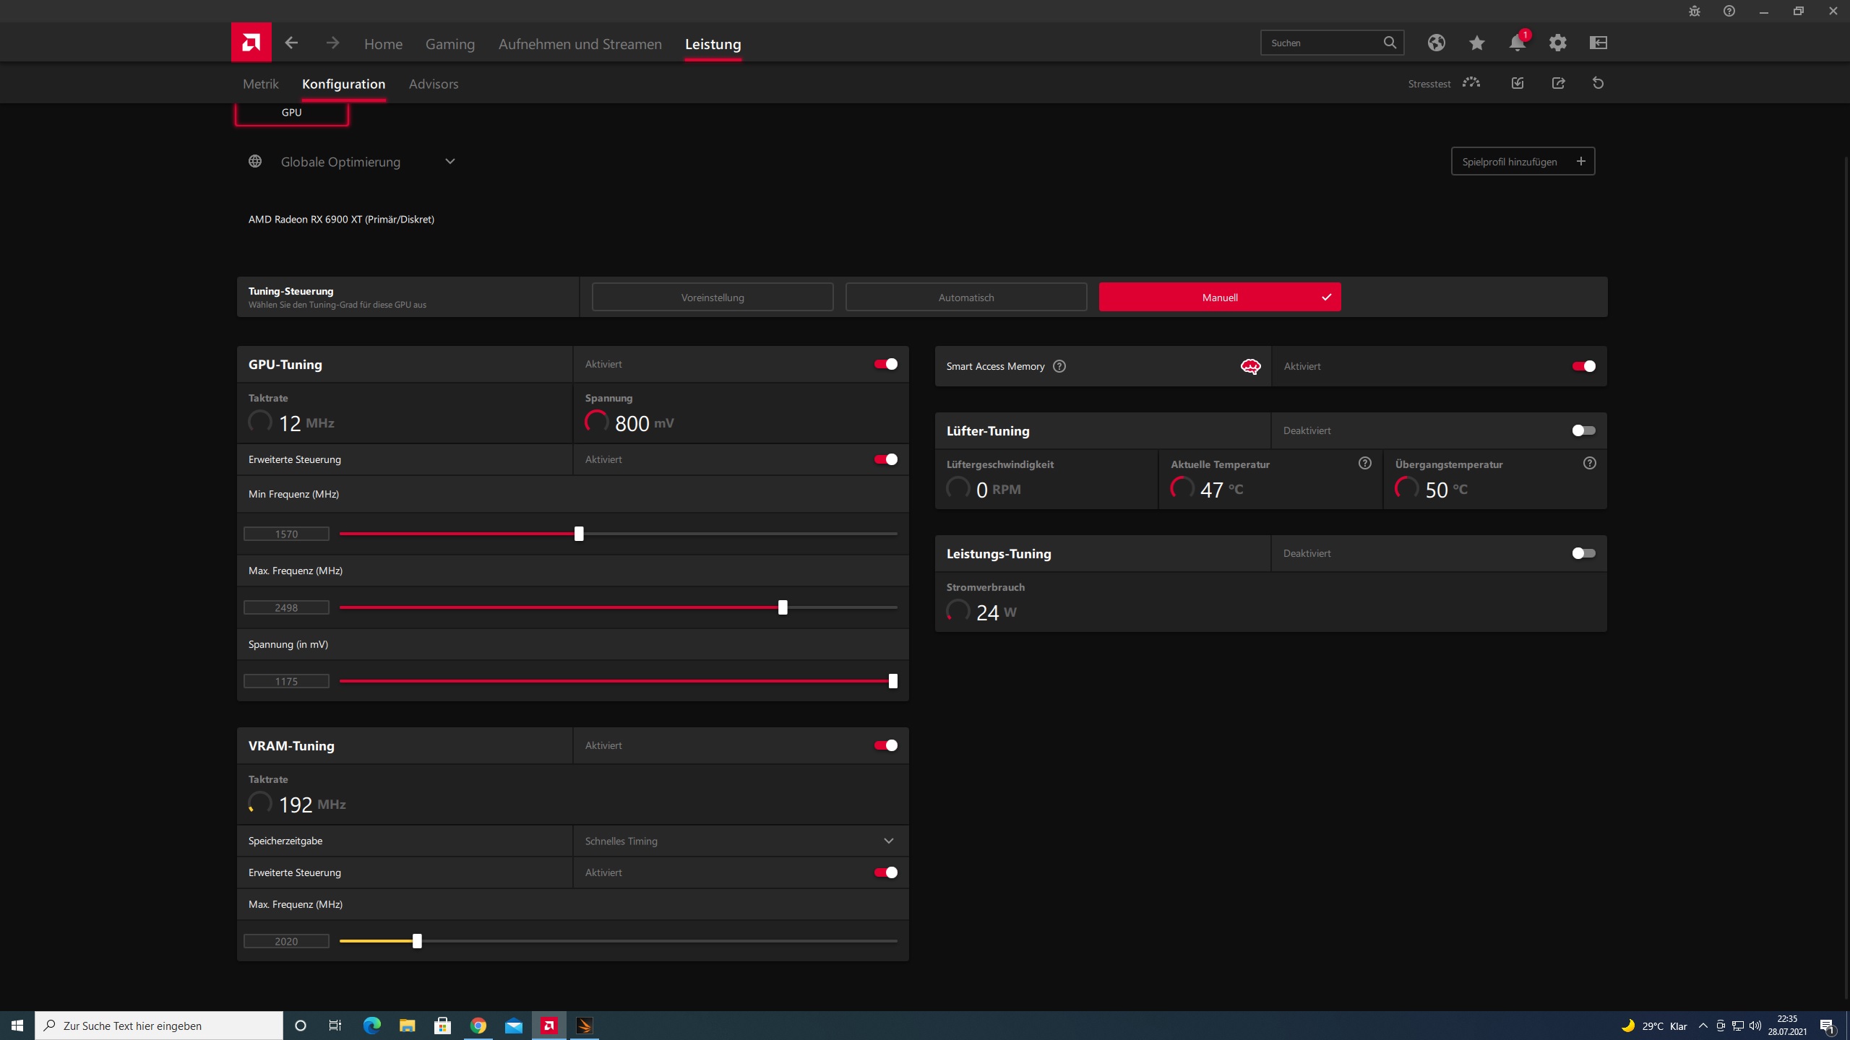Turn off Smart Access Memory toggle
Screen dimensions: 1850x1040
pos(1583,366)
